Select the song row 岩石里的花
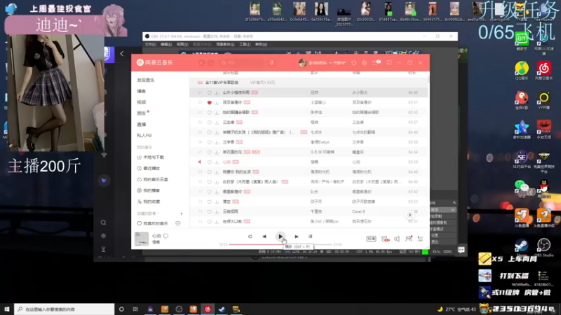 point(309,152)
